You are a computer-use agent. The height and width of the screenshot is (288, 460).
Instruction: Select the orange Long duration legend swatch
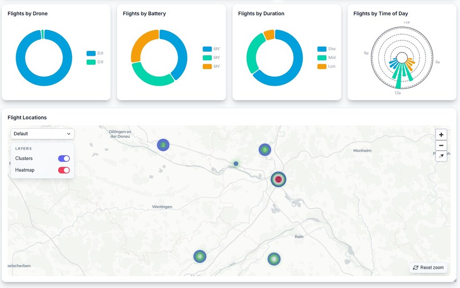click(322, 66)
